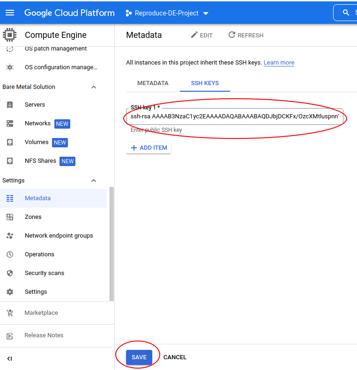The width and height of the screenshot is (357, 370).
Task: Click the project hexagon dots icon
Action: pos(128,13)
